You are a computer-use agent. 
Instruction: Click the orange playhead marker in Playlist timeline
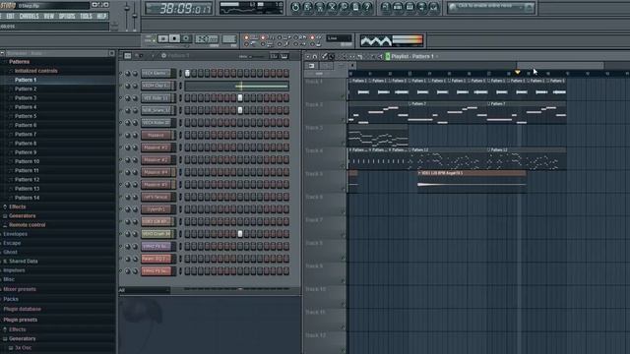point(518,72)
